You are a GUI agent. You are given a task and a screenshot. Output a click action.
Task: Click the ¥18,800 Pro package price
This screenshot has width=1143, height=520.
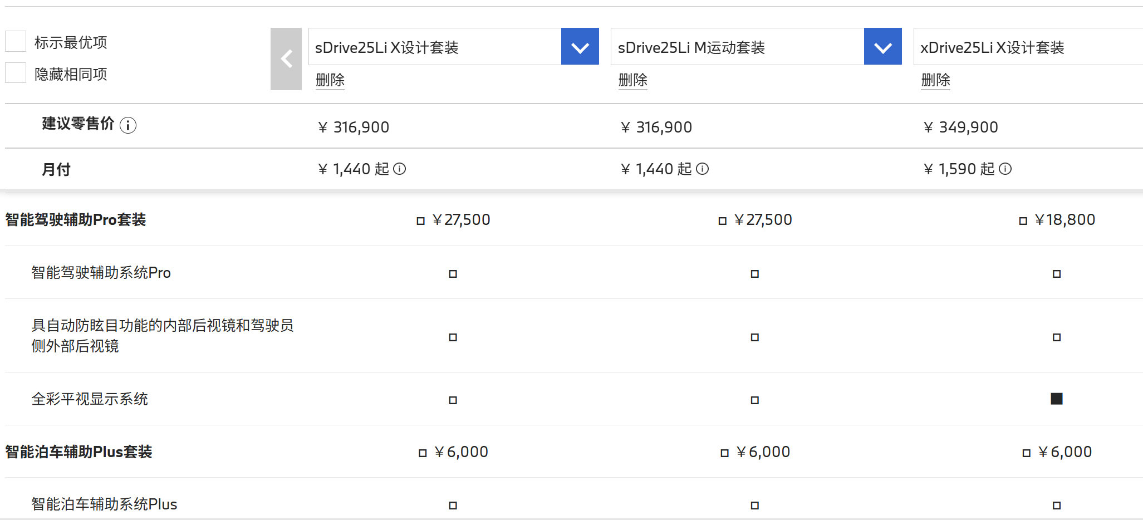[1064, 220]
